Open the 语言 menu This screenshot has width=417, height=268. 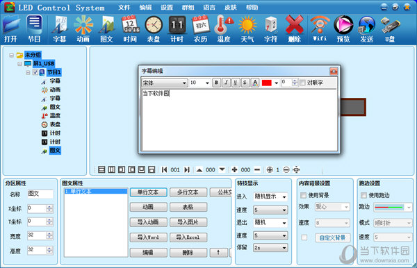pos(209,8)
